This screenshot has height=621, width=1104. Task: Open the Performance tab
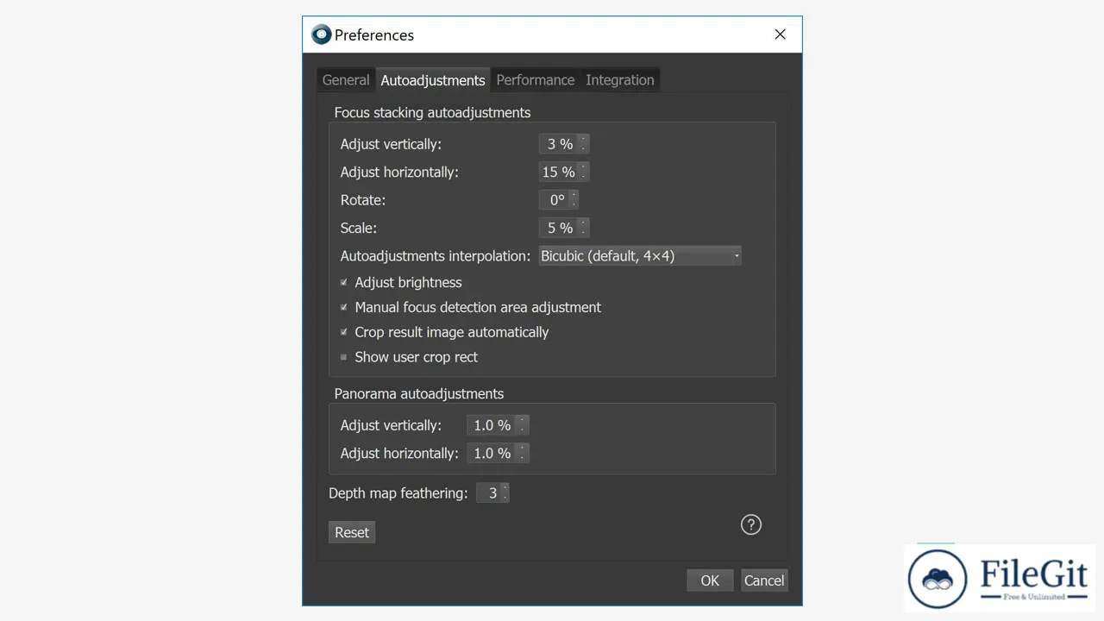click(535, 80)
